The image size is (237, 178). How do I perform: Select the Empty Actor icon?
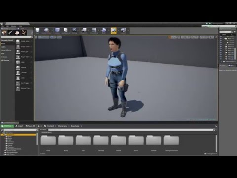pyautogui.click(x=18, y=41)
